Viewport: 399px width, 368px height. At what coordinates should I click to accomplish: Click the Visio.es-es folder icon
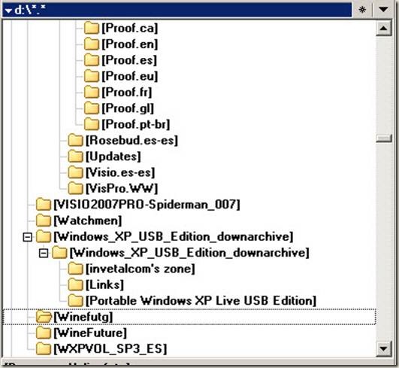tap(76, 172)
